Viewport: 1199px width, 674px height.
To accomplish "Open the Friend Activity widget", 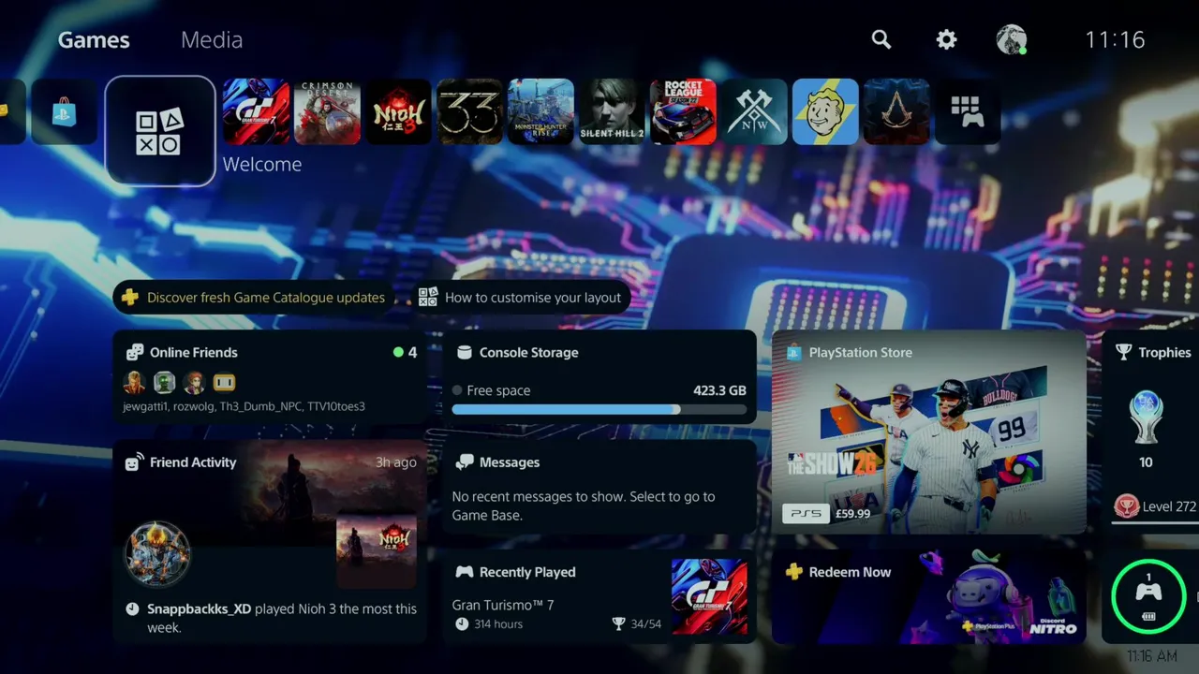I will (271, 542).
